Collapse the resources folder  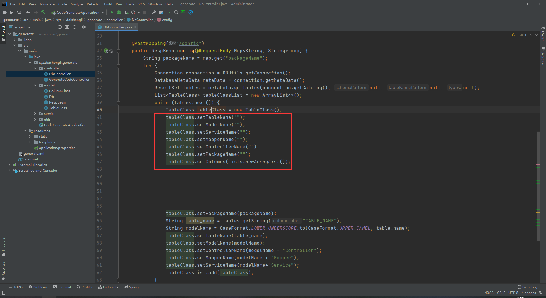click(x=25, y=131)
